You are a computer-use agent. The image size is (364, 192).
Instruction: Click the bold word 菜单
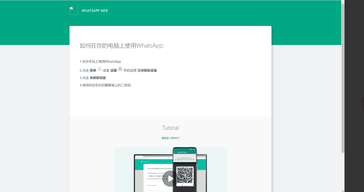[93, 71]
